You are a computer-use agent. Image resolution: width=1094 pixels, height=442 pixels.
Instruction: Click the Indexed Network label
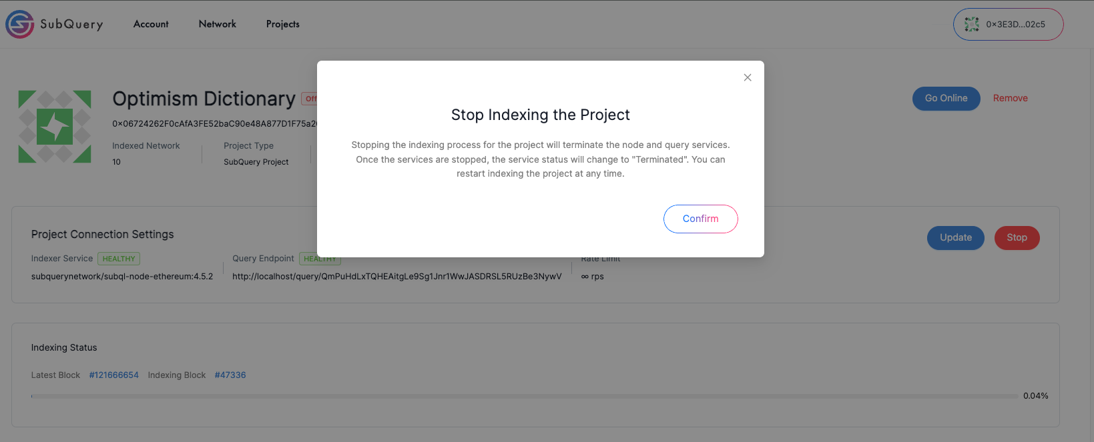pyautogui.click(x=146, y=146)
